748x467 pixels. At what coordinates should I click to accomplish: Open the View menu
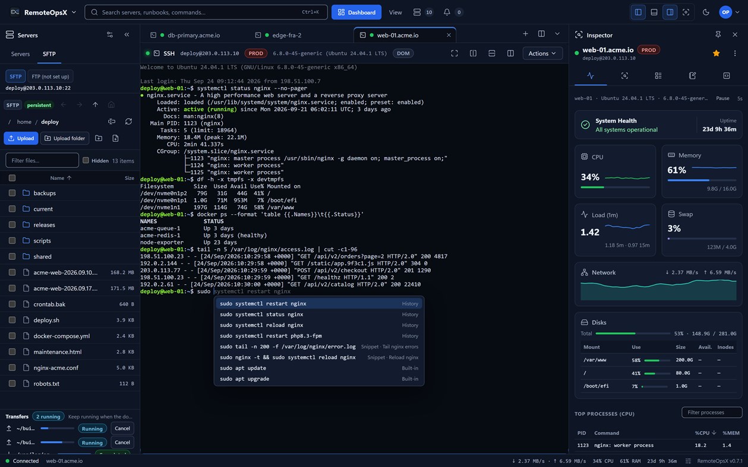point(395,12)
